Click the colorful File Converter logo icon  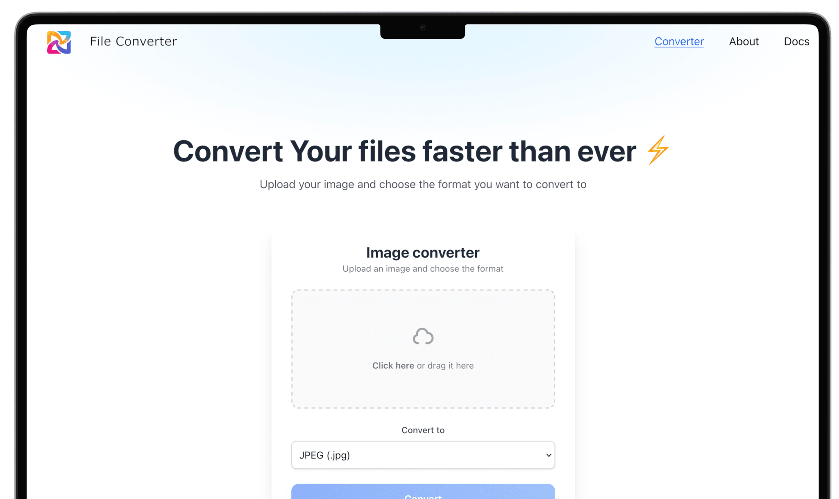(59, 42)
